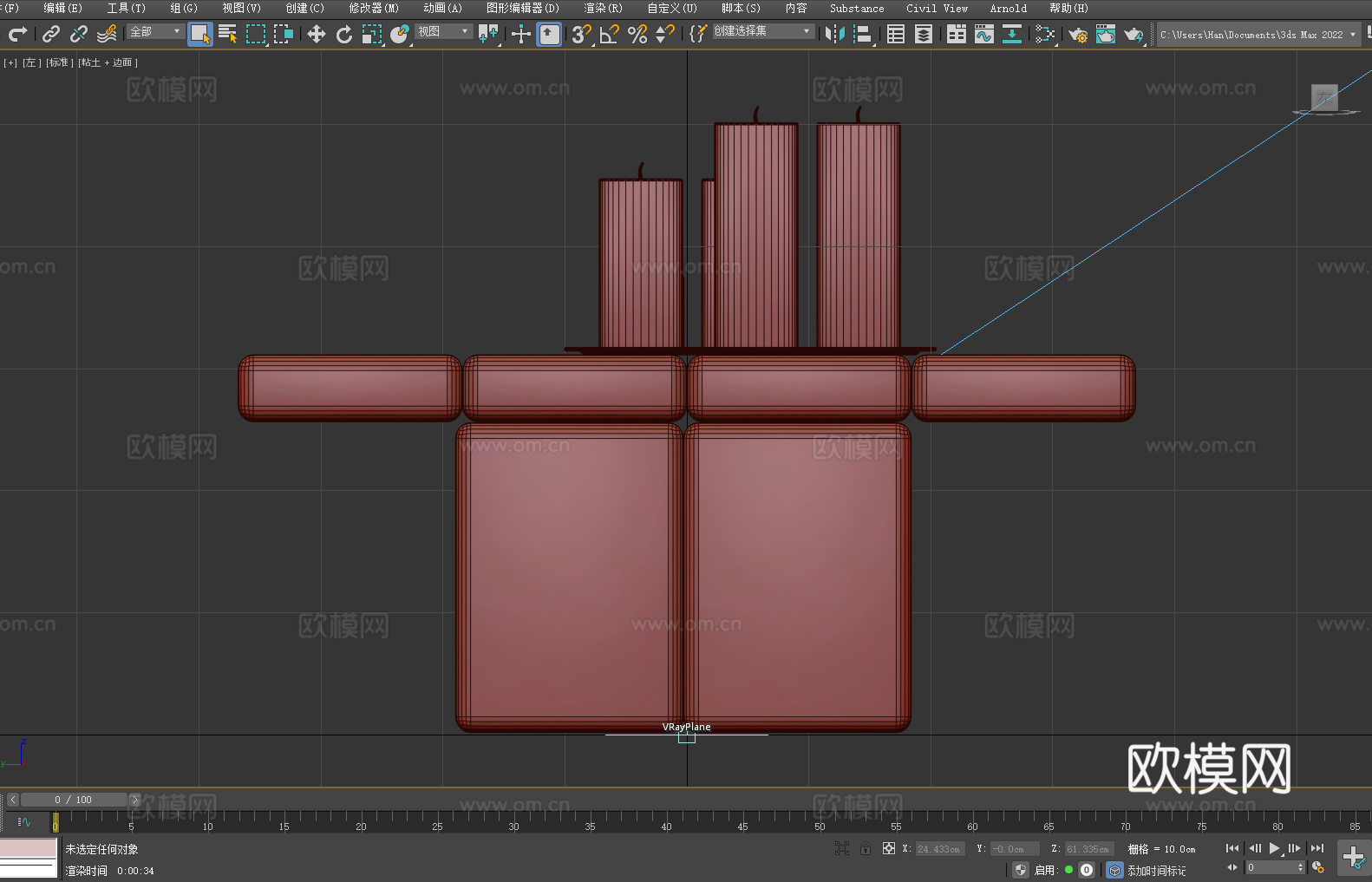This screenshot has height=882, width=1372.
Task: Click viewport [+] general menu label
Action: point(10,62)
